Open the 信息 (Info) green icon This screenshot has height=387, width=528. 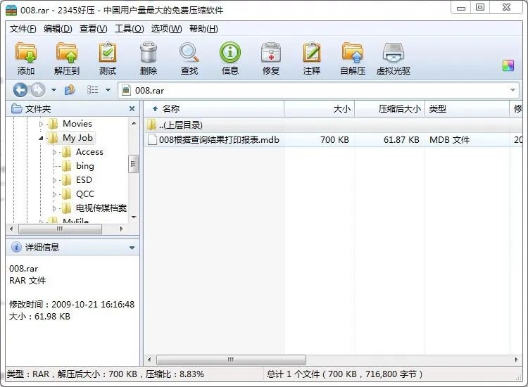[230, 52]
